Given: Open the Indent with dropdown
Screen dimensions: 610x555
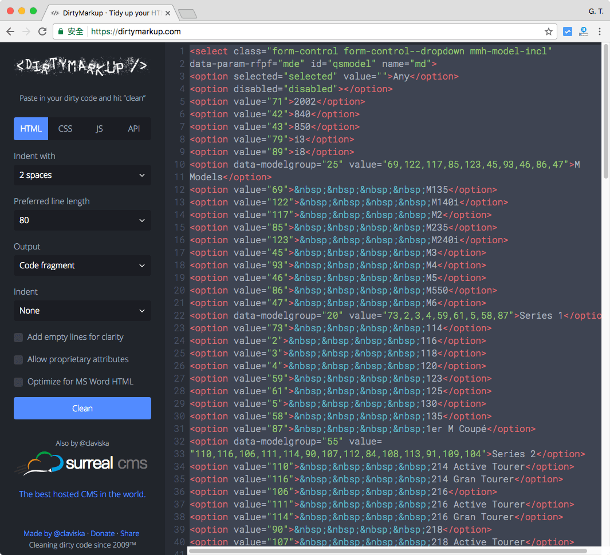Looking at the screenshot, I should pyautogui.click(x=82, y=175).
